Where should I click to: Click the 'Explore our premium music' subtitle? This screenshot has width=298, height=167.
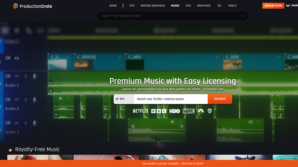pyautogui.click(x=173, y=89)
